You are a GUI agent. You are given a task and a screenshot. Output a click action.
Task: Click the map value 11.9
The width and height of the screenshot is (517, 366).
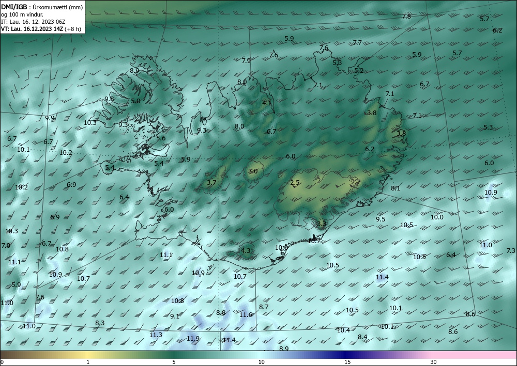tap(193, 338)
